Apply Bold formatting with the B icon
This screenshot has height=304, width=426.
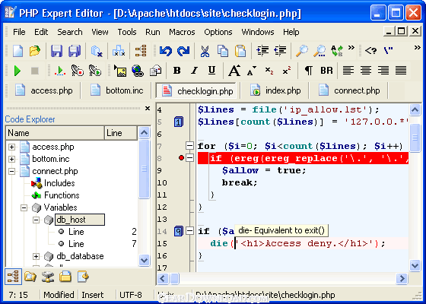coord(177,71)
